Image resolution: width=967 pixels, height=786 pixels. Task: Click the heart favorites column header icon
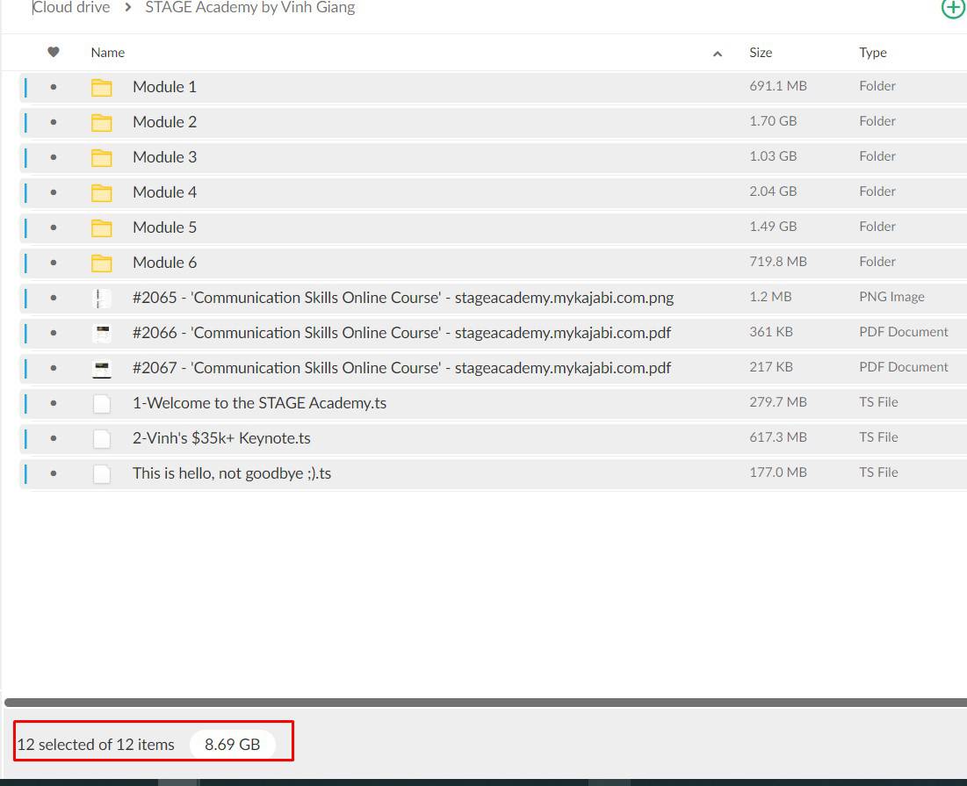(x=54, y=53)
